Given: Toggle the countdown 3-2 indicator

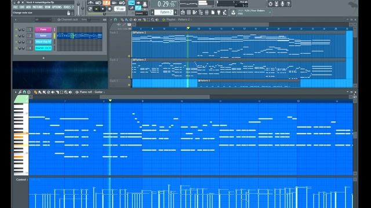Looking at the screenshot, I should (x=107, y=3).
